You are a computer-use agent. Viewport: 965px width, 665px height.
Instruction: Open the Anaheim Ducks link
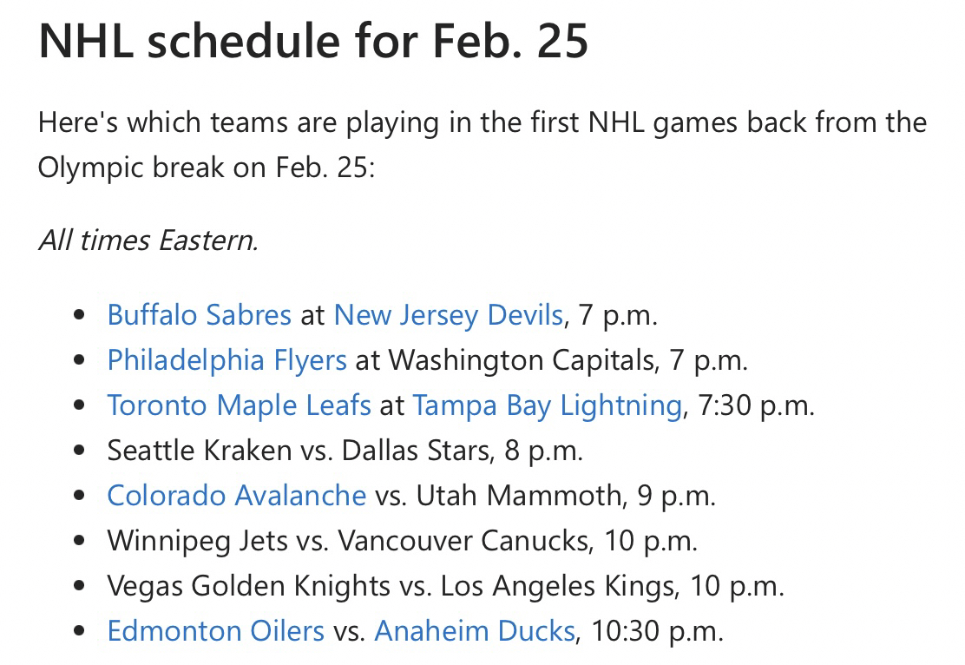point(474,630)
